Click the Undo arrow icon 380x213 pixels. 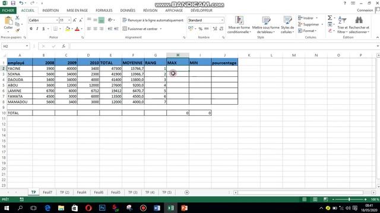(21, 3)
